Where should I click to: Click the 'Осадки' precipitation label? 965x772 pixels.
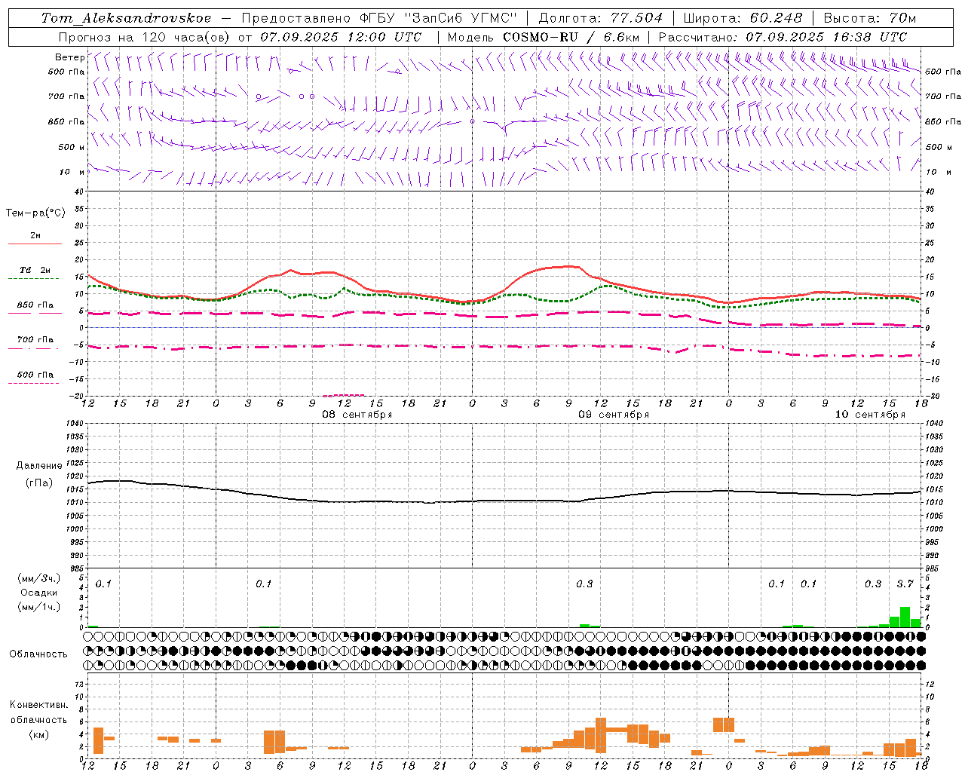click(39, 593)
